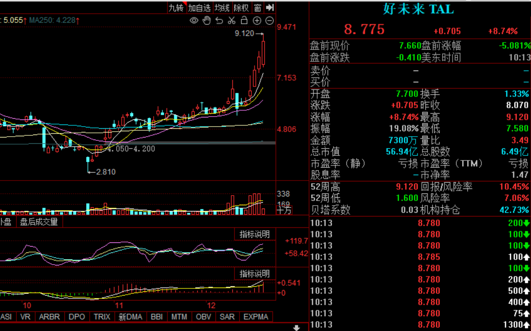Image resolution: width=531 pixels, height=331 pixels.
Task: Toggle 均线 moving averages
Action: (222, 8)
